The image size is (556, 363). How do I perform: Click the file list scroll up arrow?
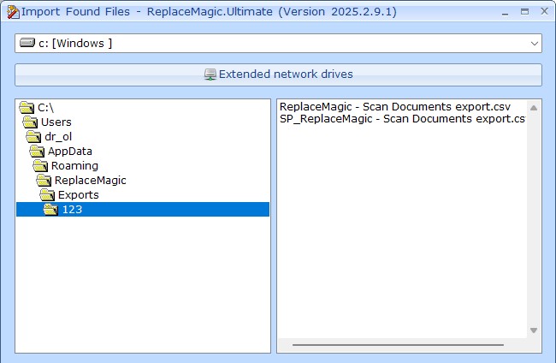click(x=534, y=108)
